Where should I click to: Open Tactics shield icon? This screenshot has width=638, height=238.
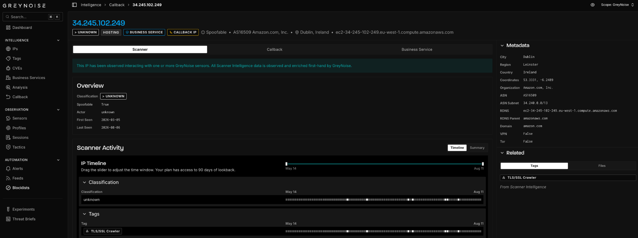8,147
